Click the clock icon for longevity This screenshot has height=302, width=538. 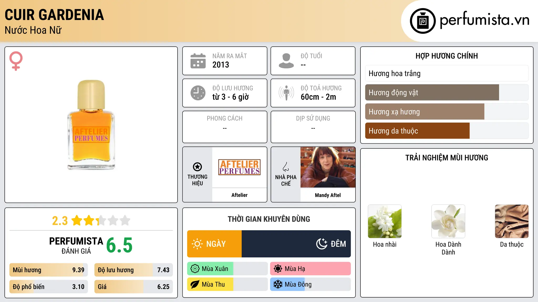coord(198,93)
